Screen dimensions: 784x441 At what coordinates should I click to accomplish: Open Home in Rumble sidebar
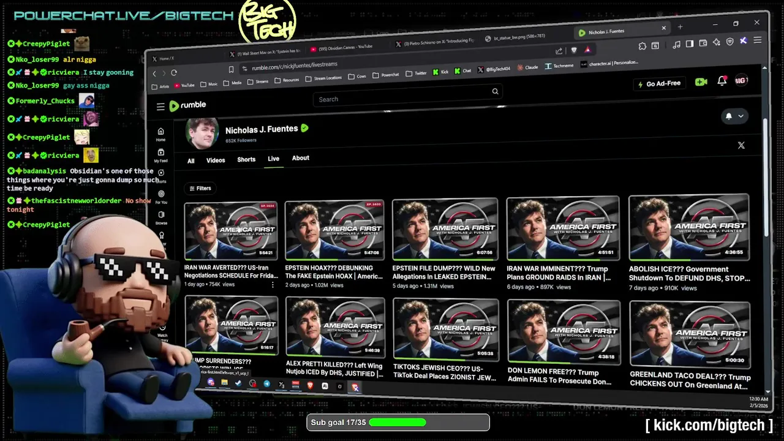[160, 134]
